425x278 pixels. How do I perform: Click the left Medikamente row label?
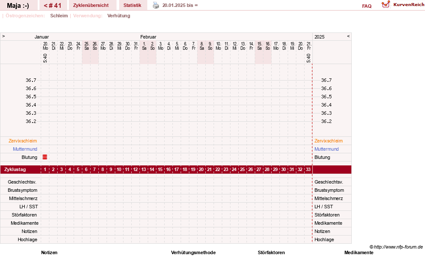tap(25, 223)
